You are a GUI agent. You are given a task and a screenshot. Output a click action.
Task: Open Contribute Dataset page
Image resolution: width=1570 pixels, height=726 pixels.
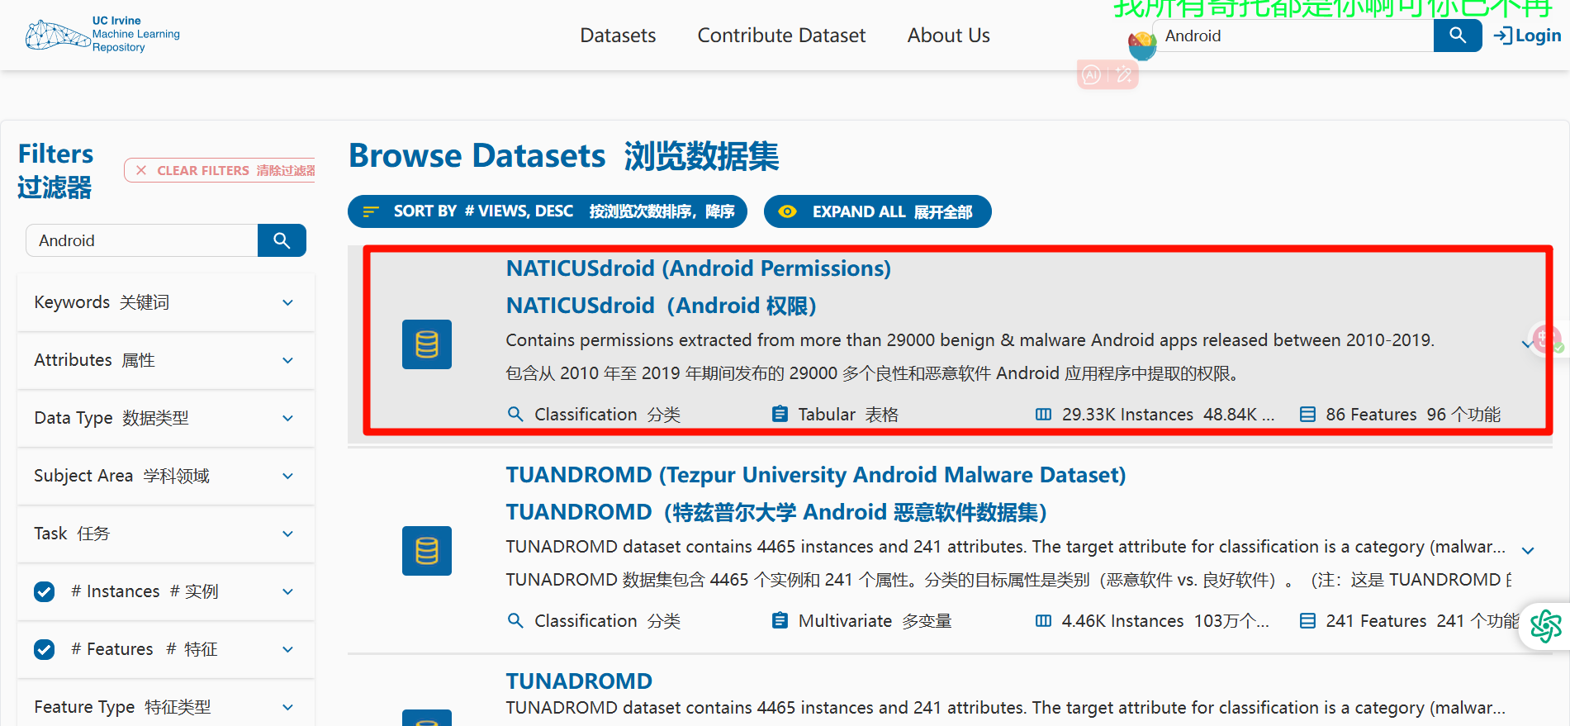tap(781, 36)
